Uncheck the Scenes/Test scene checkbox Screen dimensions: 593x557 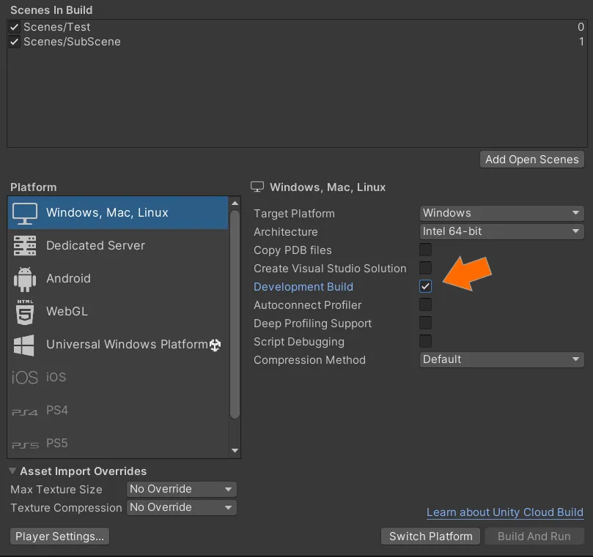[x=15, y=27]
